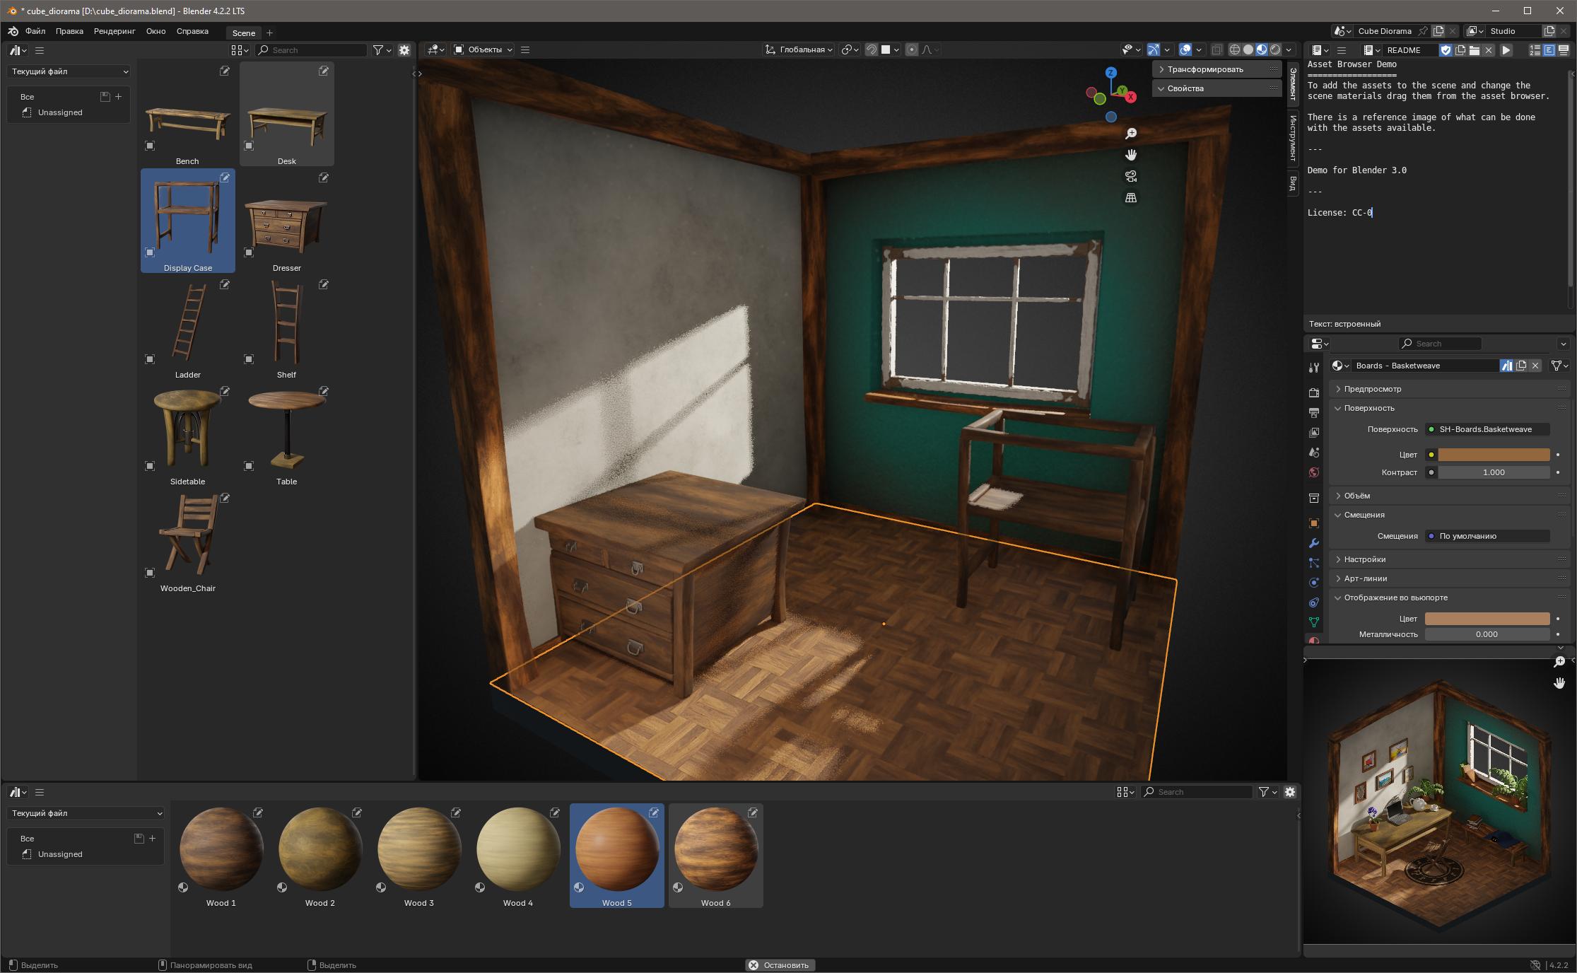Open the Output properties printer icon
Viewport: 1577px width, 973px height.
(1314, 412)
